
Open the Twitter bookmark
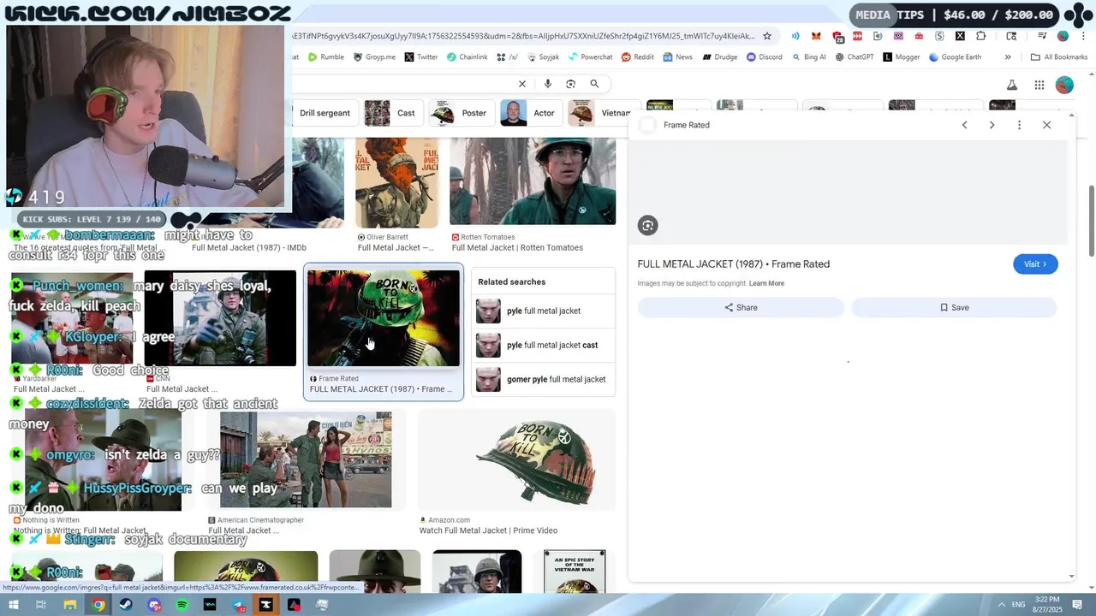point(421,57)
